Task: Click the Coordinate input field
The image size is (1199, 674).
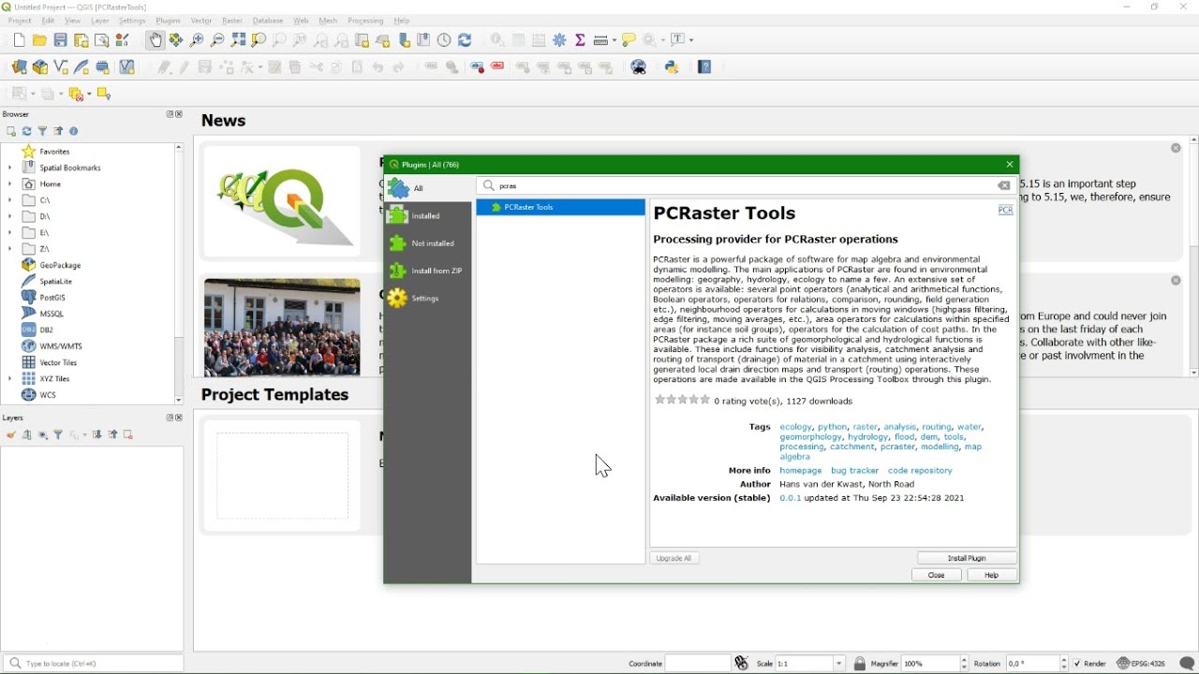Action: [x=698, y=664]
